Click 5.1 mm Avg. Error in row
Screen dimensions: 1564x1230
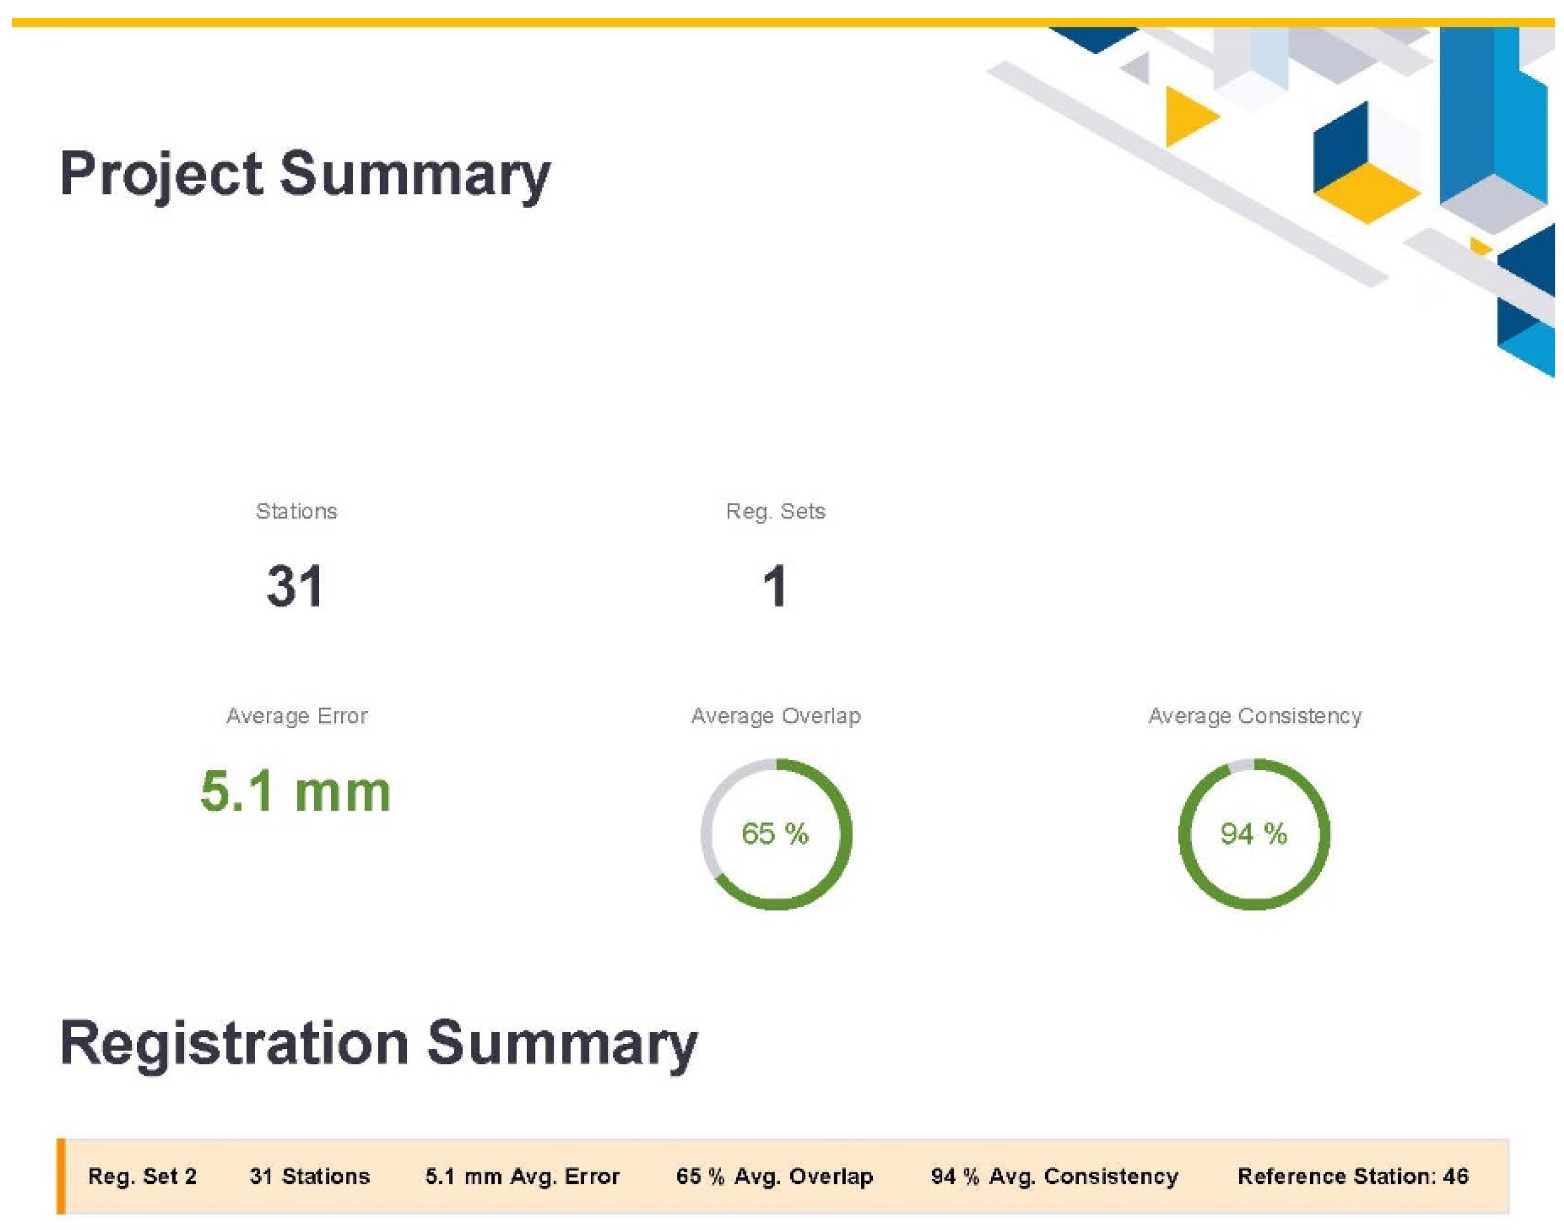point(522,1176)
